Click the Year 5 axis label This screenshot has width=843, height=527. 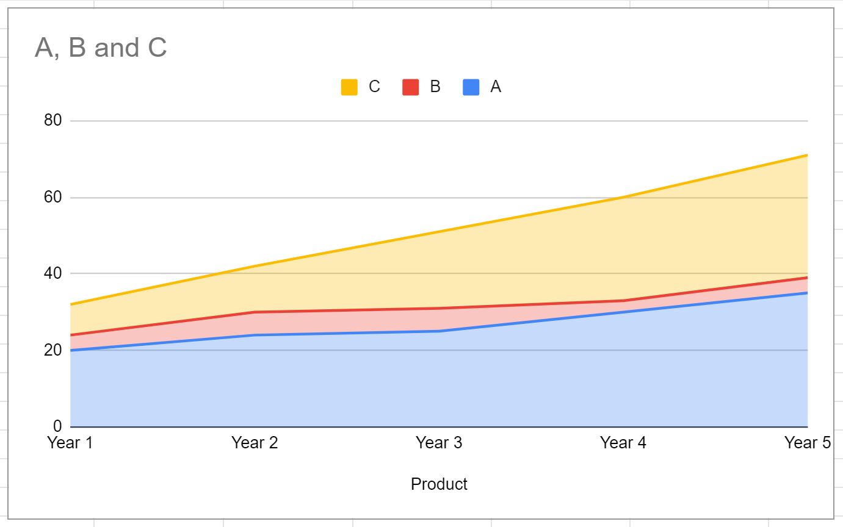click(808, 443)
